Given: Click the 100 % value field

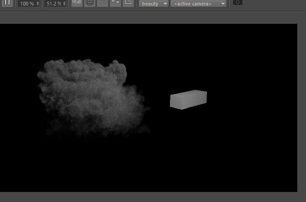Looking at the screenshot, I should click(x=27, y=4).
